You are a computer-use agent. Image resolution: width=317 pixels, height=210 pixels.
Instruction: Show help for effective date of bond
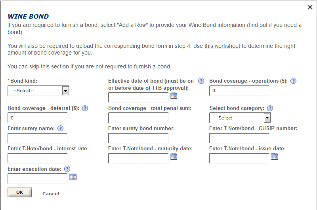pos(201,81)
